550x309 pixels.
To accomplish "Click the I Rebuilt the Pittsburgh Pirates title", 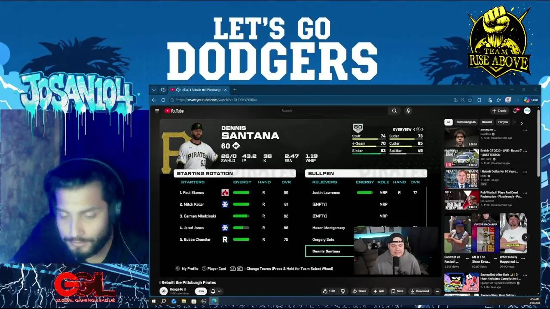I will pyautogui.click(x=188, y=282).
